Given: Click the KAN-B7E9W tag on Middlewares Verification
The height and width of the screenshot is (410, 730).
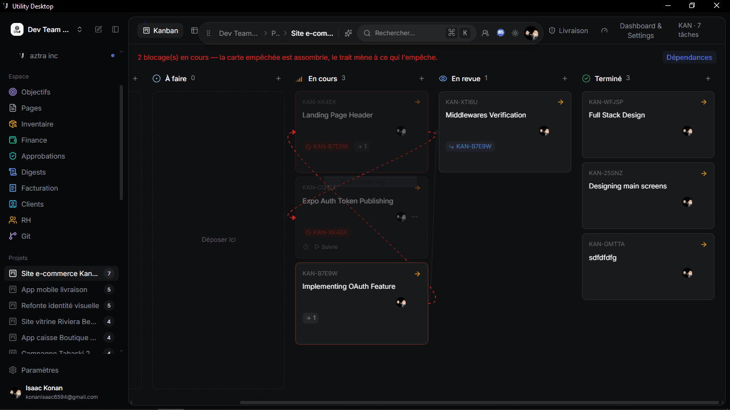Looking at the screenshot, I should tap(470, 146).
